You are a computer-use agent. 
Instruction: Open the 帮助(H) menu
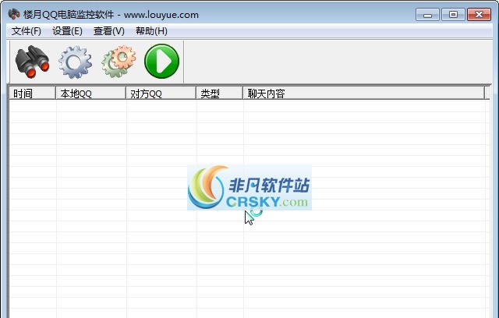pos(151,31)
